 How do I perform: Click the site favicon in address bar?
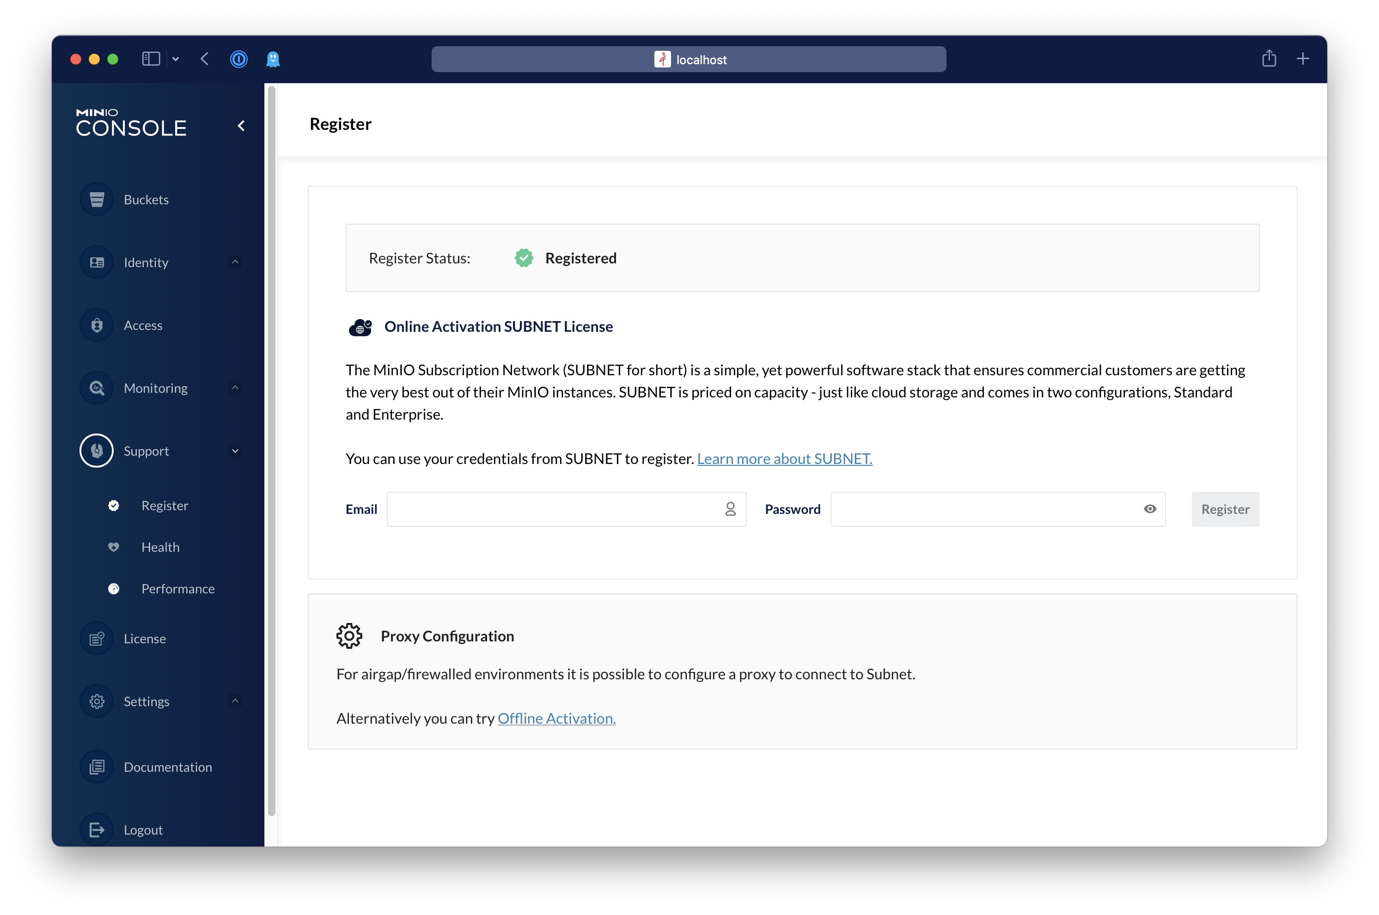pyautogui.click(x=662, y=60)
